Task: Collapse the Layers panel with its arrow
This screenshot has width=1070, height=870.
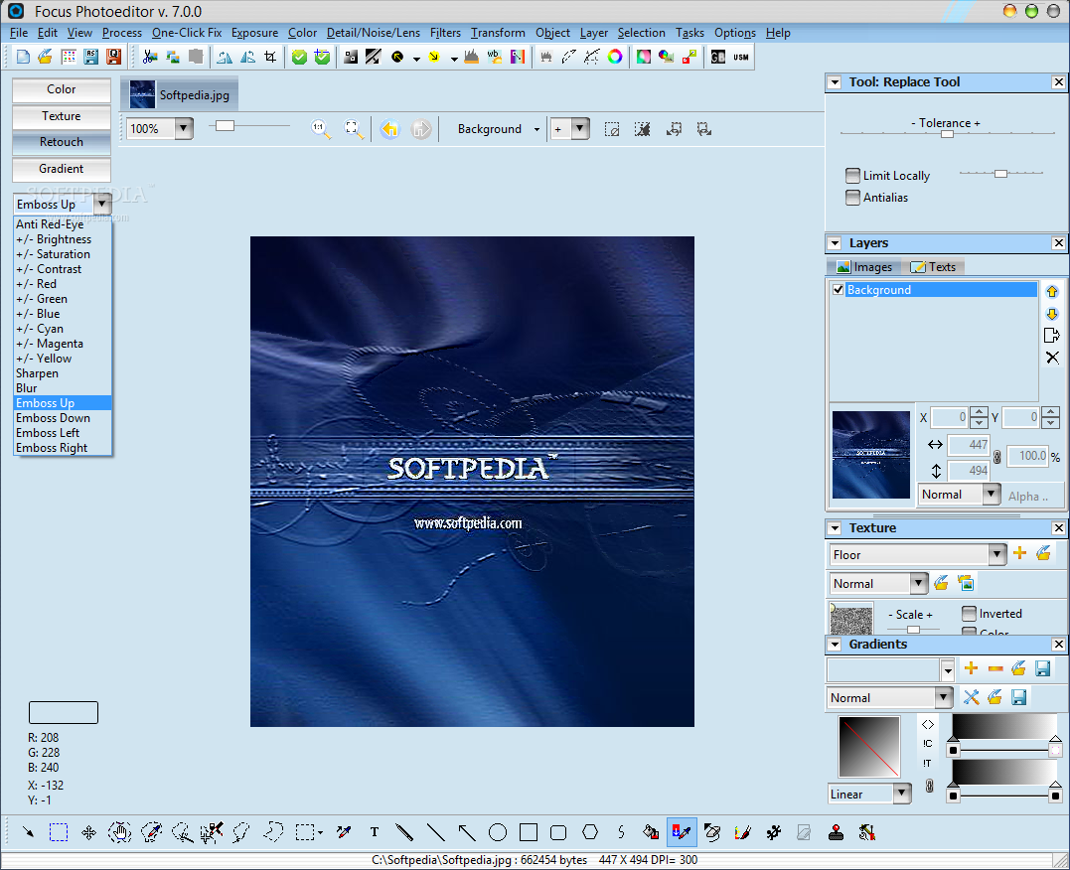Action: 835,243
